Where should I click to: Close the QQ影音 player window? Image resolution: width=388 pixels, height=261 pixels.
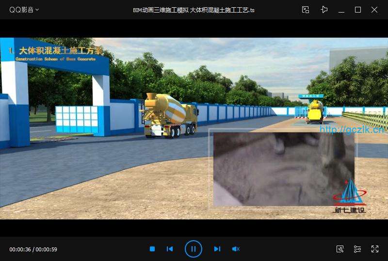(374, 10)
